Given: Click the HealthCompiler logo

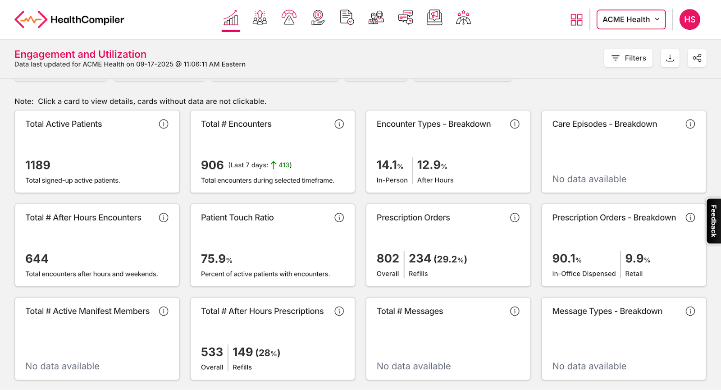Looking at the screenshot, I should click(69, 20).
